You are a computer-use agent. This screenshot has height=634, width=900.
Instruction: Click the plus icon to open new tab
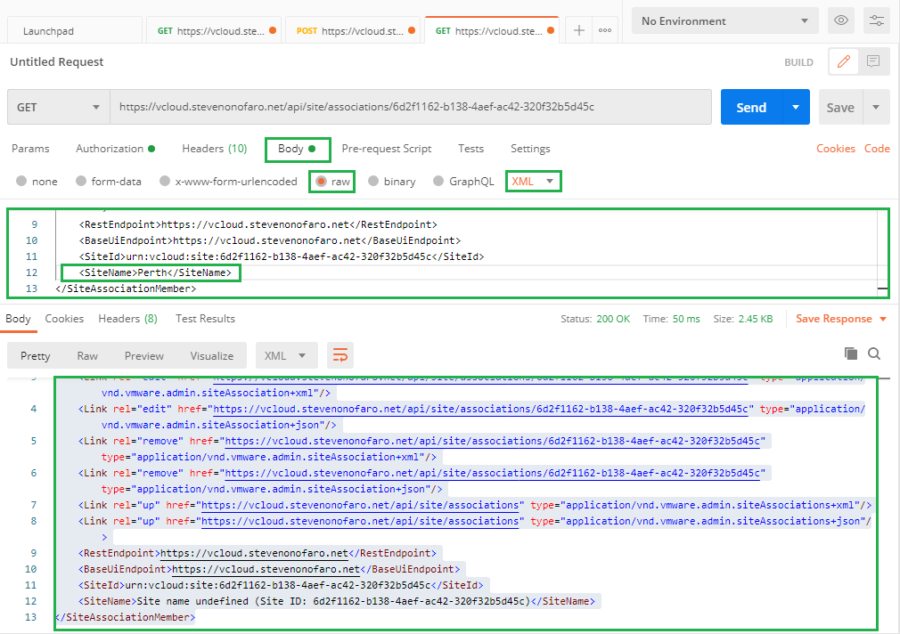coord(579,30)
